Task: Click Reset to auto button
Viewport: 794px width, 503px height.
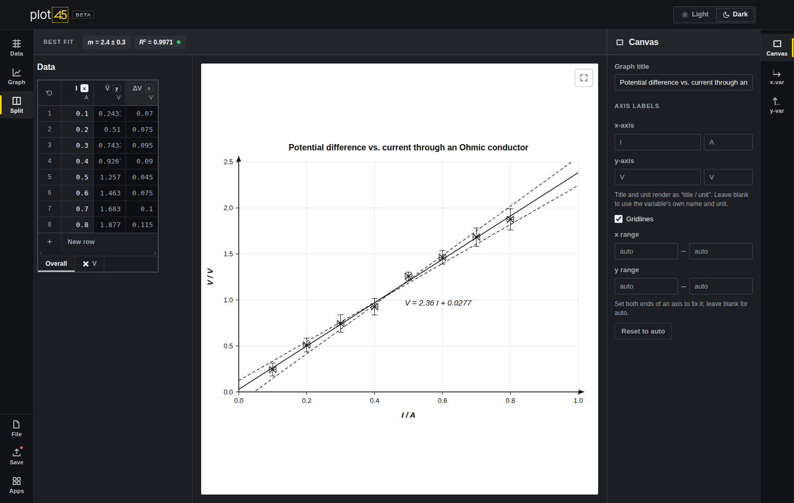Action: (x=643, y=331)
